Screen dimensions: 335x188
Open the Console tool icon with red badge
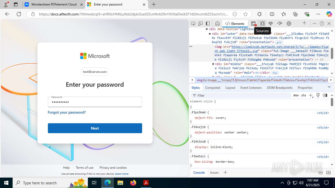tap(253, 23)
